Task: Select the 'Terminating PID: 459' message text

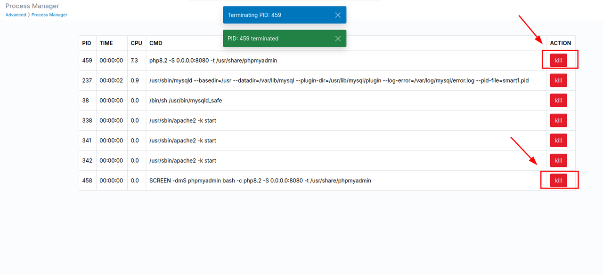Action: click(254, 15)
